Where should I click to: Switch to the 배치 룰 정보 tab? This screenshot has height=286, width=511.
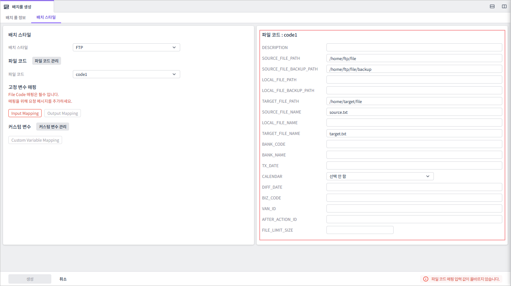click(16, 17)
